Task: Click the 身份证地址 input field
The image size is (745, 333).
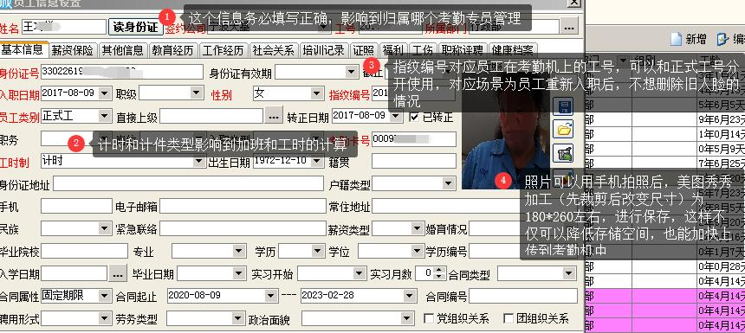Action: [x=188, y=183]
